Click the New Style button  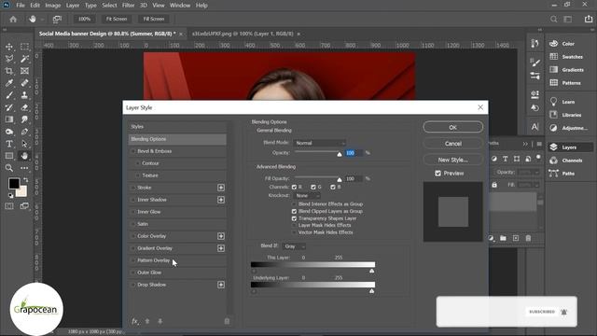click(x=452, y=160)
